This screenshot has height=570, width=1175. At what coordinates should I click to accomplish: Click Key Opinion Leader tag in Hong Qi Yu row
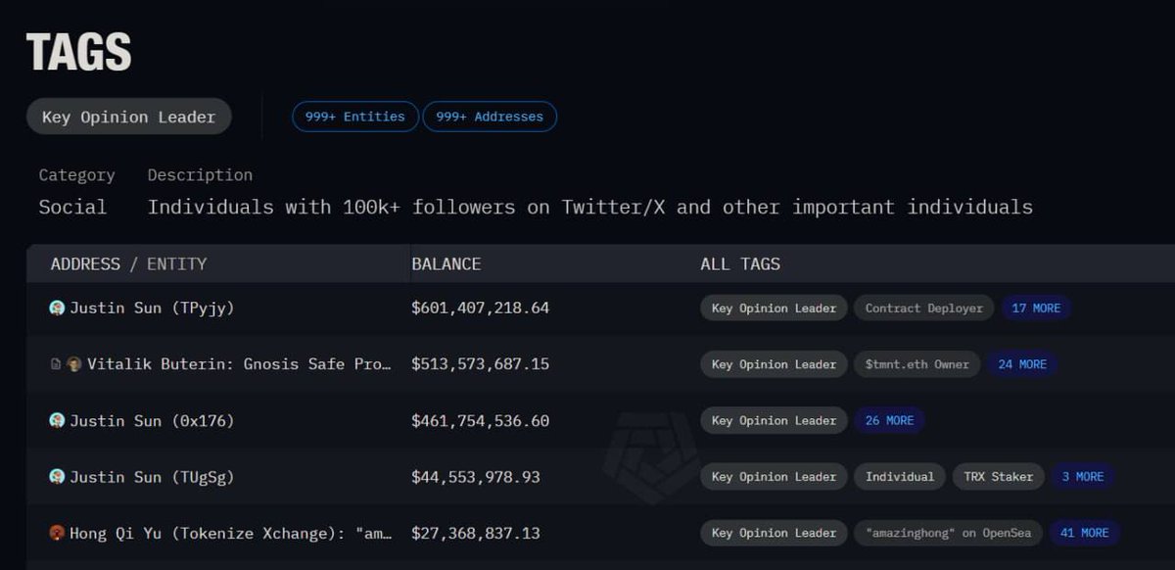774,533
